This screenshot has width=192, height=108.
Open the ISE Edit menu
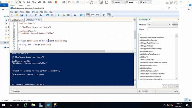(x=16, y=12)
